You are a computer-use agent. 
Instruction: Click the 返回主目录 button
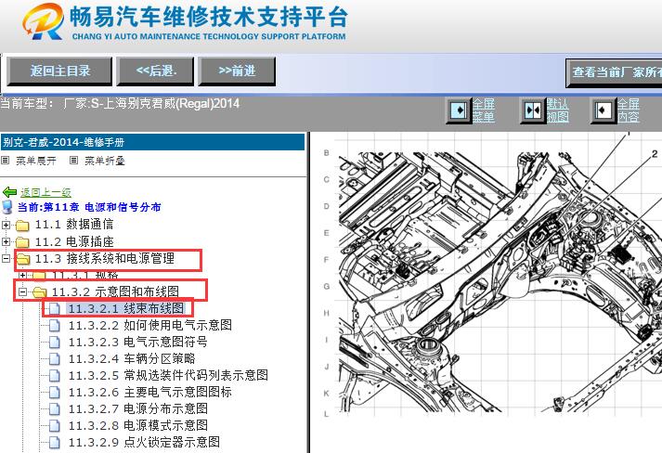click(59, 71)
